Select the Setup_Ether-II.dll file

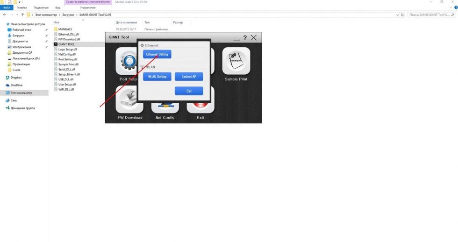coord(69,74)
